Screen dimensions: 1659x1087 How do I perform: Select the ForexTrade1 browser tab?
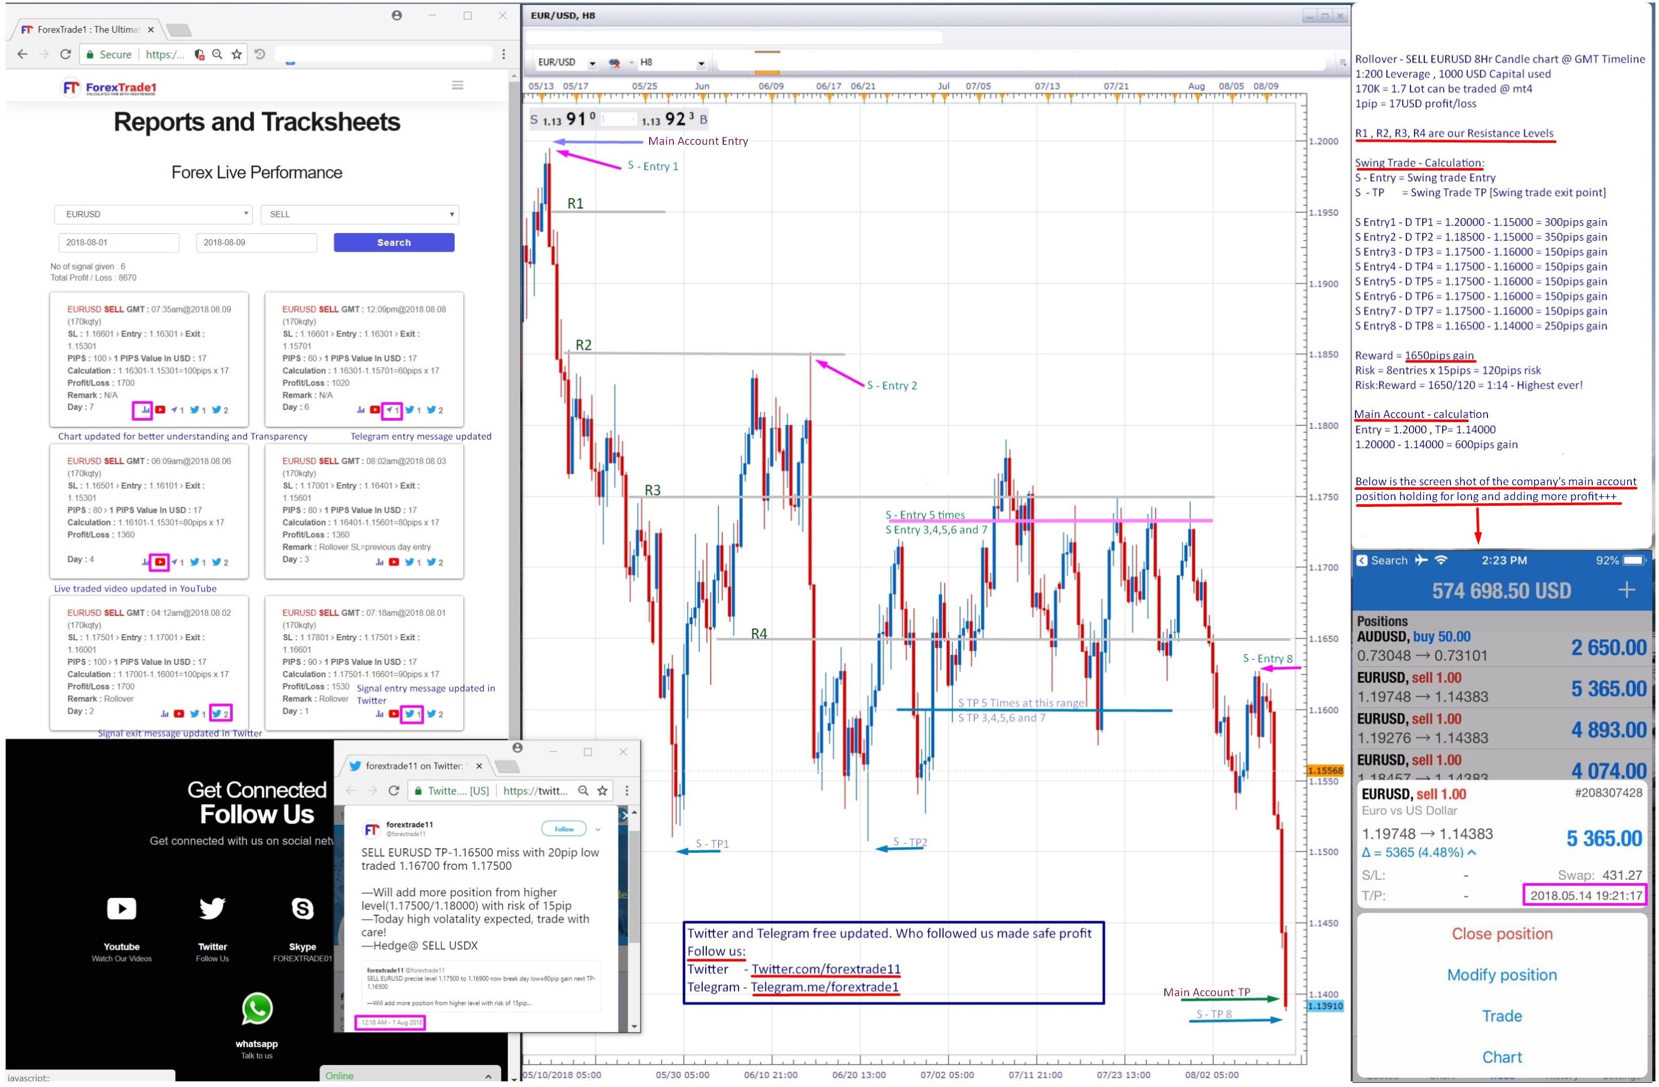(87, 29)
